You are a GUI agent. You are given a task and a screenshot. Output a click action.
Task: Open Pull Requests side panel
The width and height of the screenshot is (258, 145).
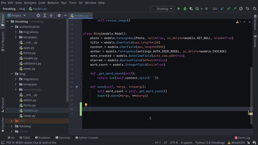[3, 41]
